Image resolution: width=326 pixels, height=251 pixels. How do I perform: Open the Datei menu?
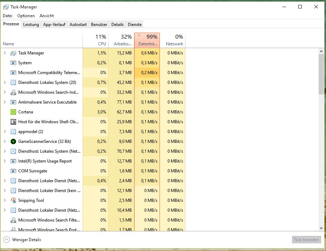[7, 16]
